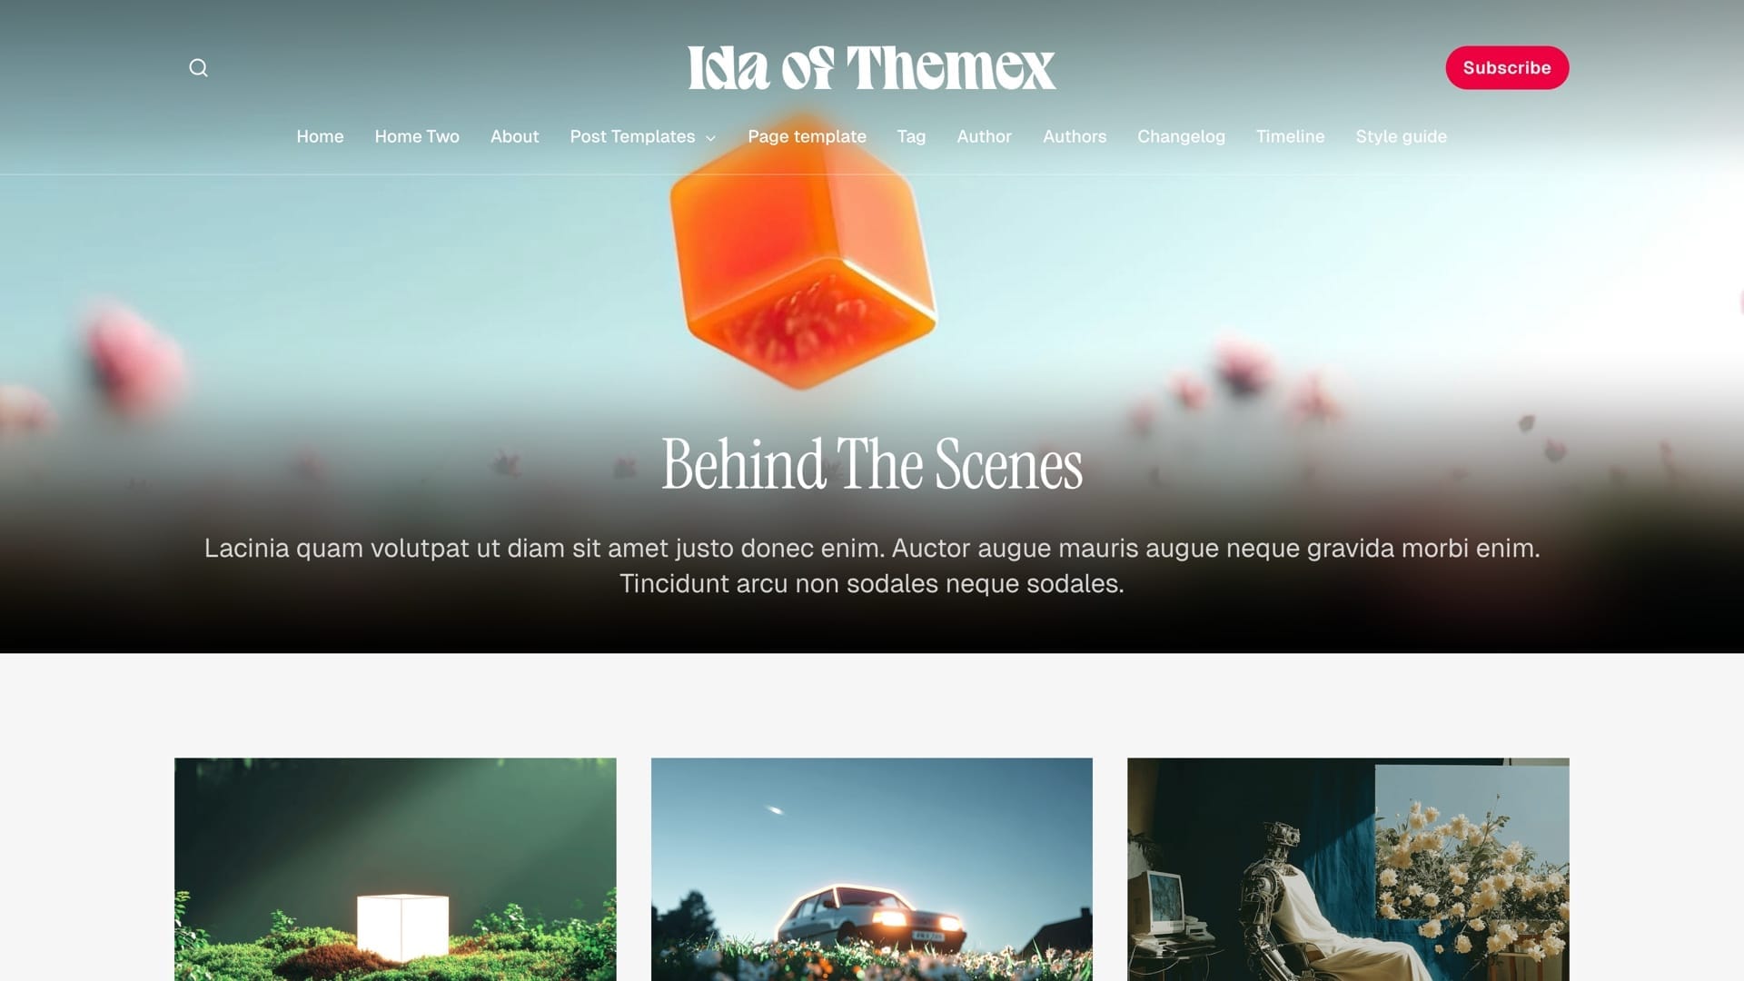The image size is (1744, 981).
Task: Select the Page template link
Action: [x=807, y=136]
